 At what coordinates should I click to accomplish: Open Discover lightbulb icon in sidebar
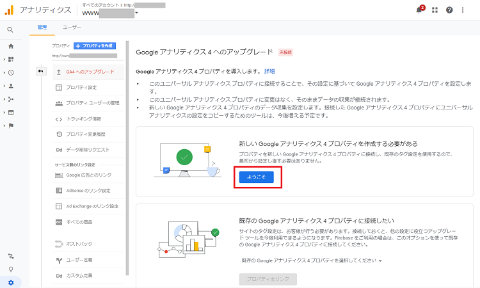[x=11, y=269]
